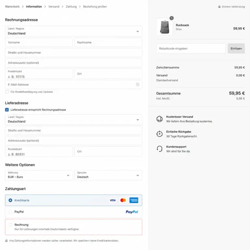Open the Land / Region dropdown under Lieferadresse
Viewport: 250px width, 250px height.
coord(74,119)
